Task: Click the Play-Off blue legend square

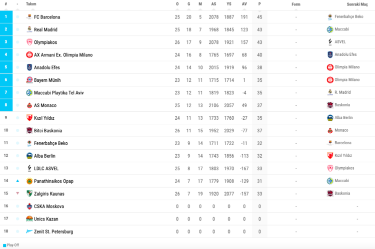Action: [x=4, y=246]
